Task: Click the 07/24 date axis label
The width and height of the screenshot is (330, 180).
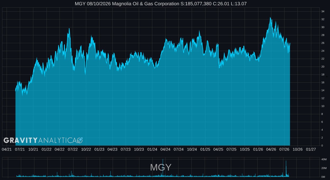Action: coord(178,149)
